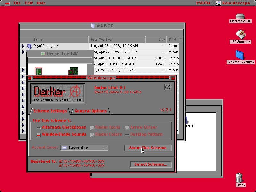Click the About This Scheme button
256x192 pixels.
148,148
